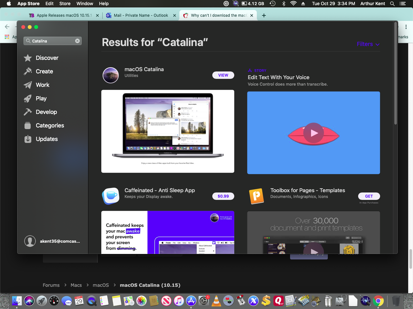
Task: Buy Caffeinated for $0.99
Action: (x=223, y=196)
